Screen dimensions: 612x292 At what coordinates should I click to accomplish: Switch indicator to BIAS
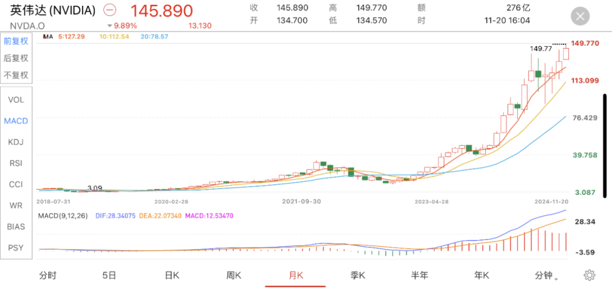click(16, 226)
